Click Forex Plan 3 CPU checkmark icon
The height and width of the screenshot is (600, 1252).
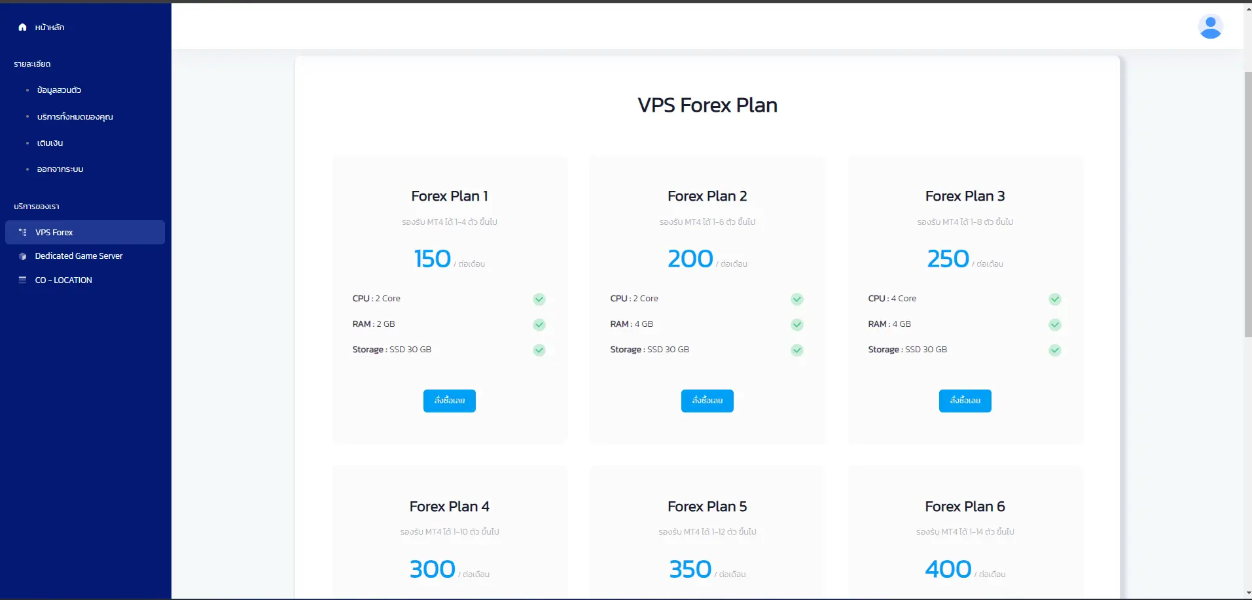(x=1055, y=299)
